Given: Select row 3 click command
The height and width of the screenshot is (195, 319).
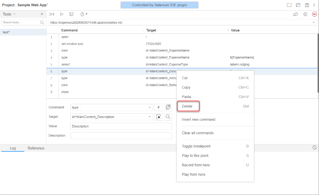Looking at the screenshot, I should tap(182, 50).
